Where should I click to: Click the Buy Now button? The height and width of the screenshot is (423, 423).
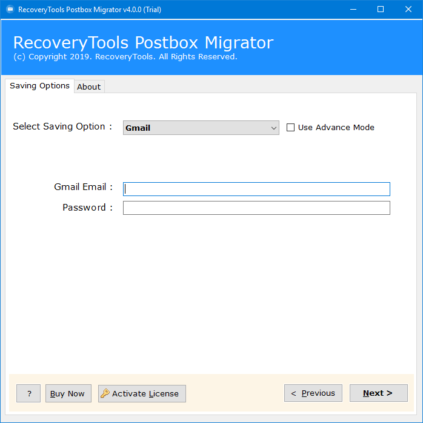68,393
